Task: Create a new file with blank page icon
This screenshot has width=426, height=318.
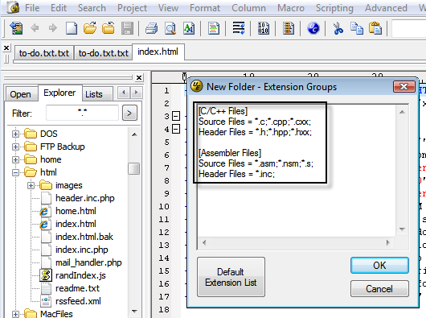Action: coord(72,28)
